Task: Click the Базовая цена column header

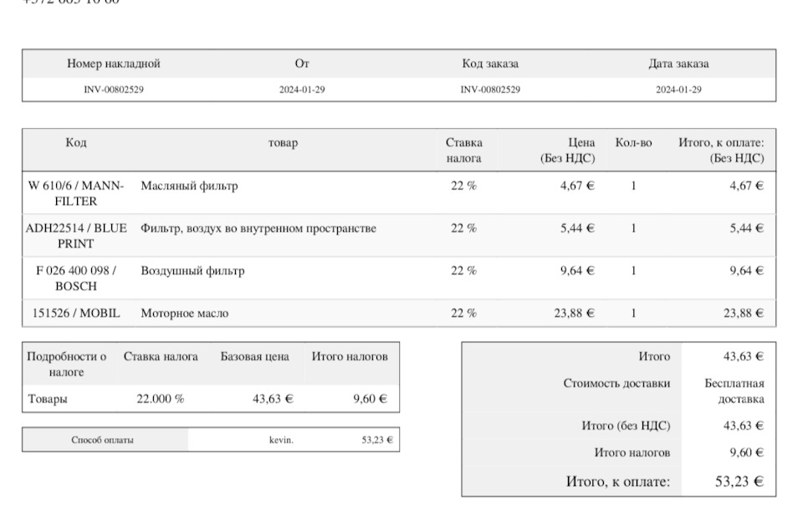Action: 255,357
